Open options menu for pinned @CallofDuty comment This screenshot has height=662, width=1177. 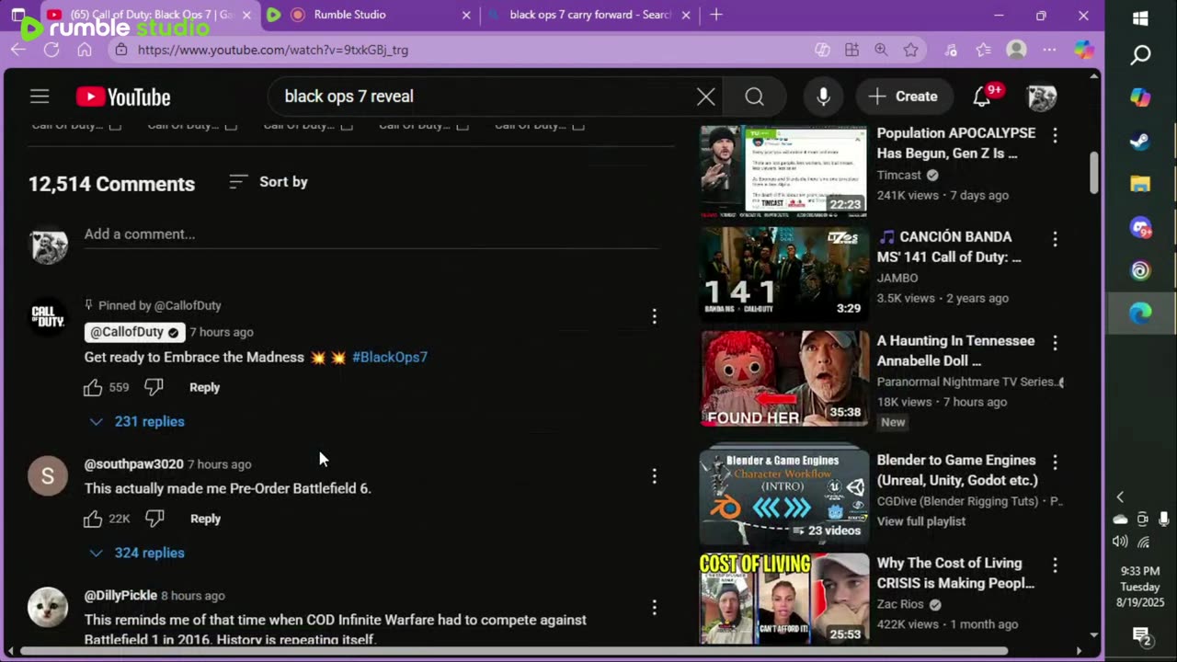654,316
